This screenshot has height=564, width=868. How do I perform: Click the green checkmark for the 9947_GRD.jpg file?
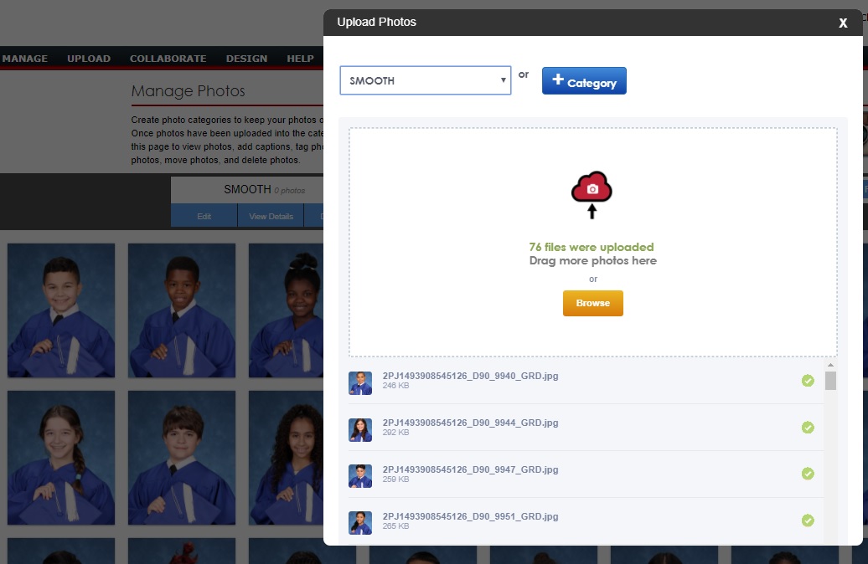click(x=808, y=474)
